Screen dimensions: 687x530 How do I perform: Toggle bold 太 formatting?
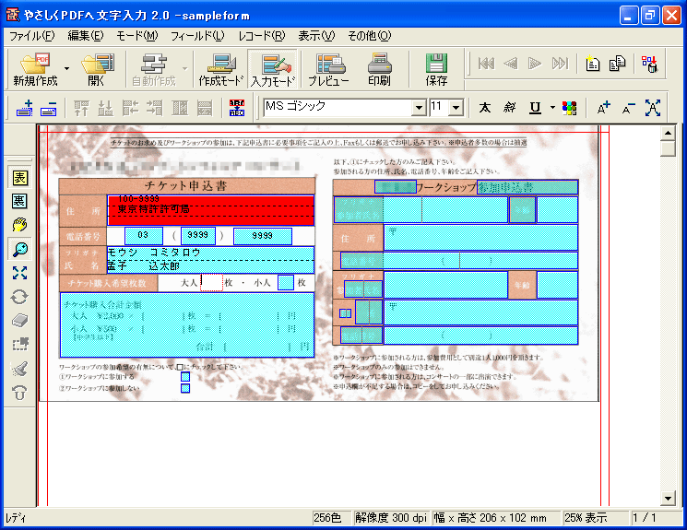[484, 108]
